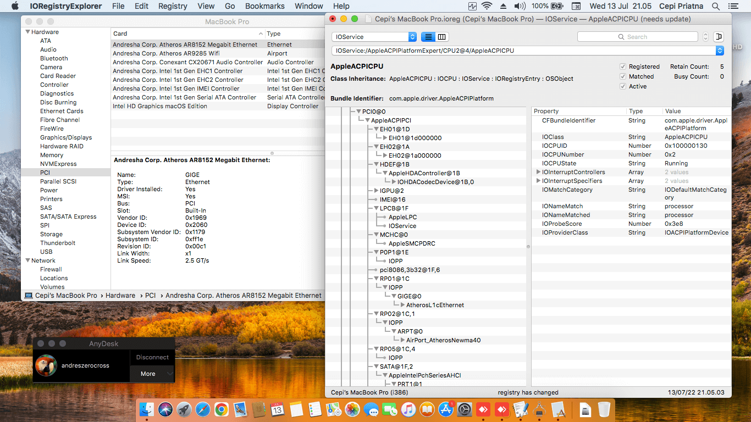Toggle the inspector sidebar panel icon
This screenshot has height=422, width=751.
718,37
